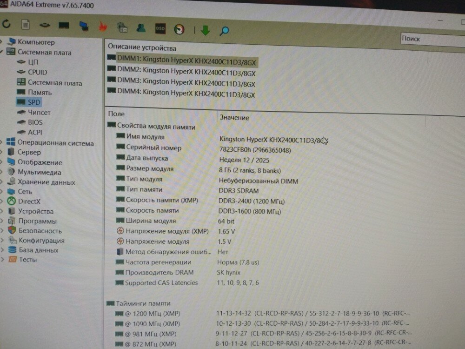Click the Описание устройства header
The height and width of the screenshot is (349, 465).
(x=142, y=48)
